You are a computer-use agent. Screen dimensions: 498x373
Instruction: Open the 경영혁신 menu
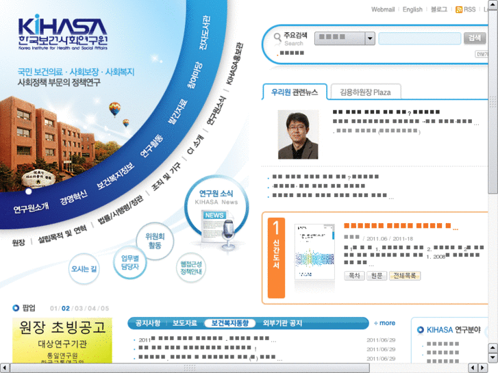coord(73,198)
